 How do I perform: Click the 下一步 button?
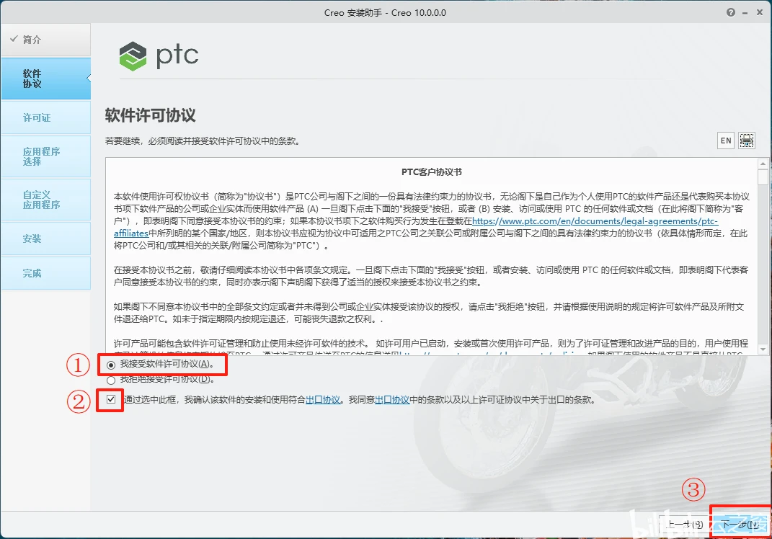click(x=740, y=525)
